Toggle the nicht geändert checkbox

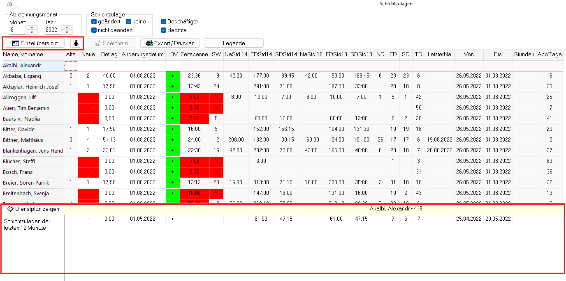[x=94, y=30]
